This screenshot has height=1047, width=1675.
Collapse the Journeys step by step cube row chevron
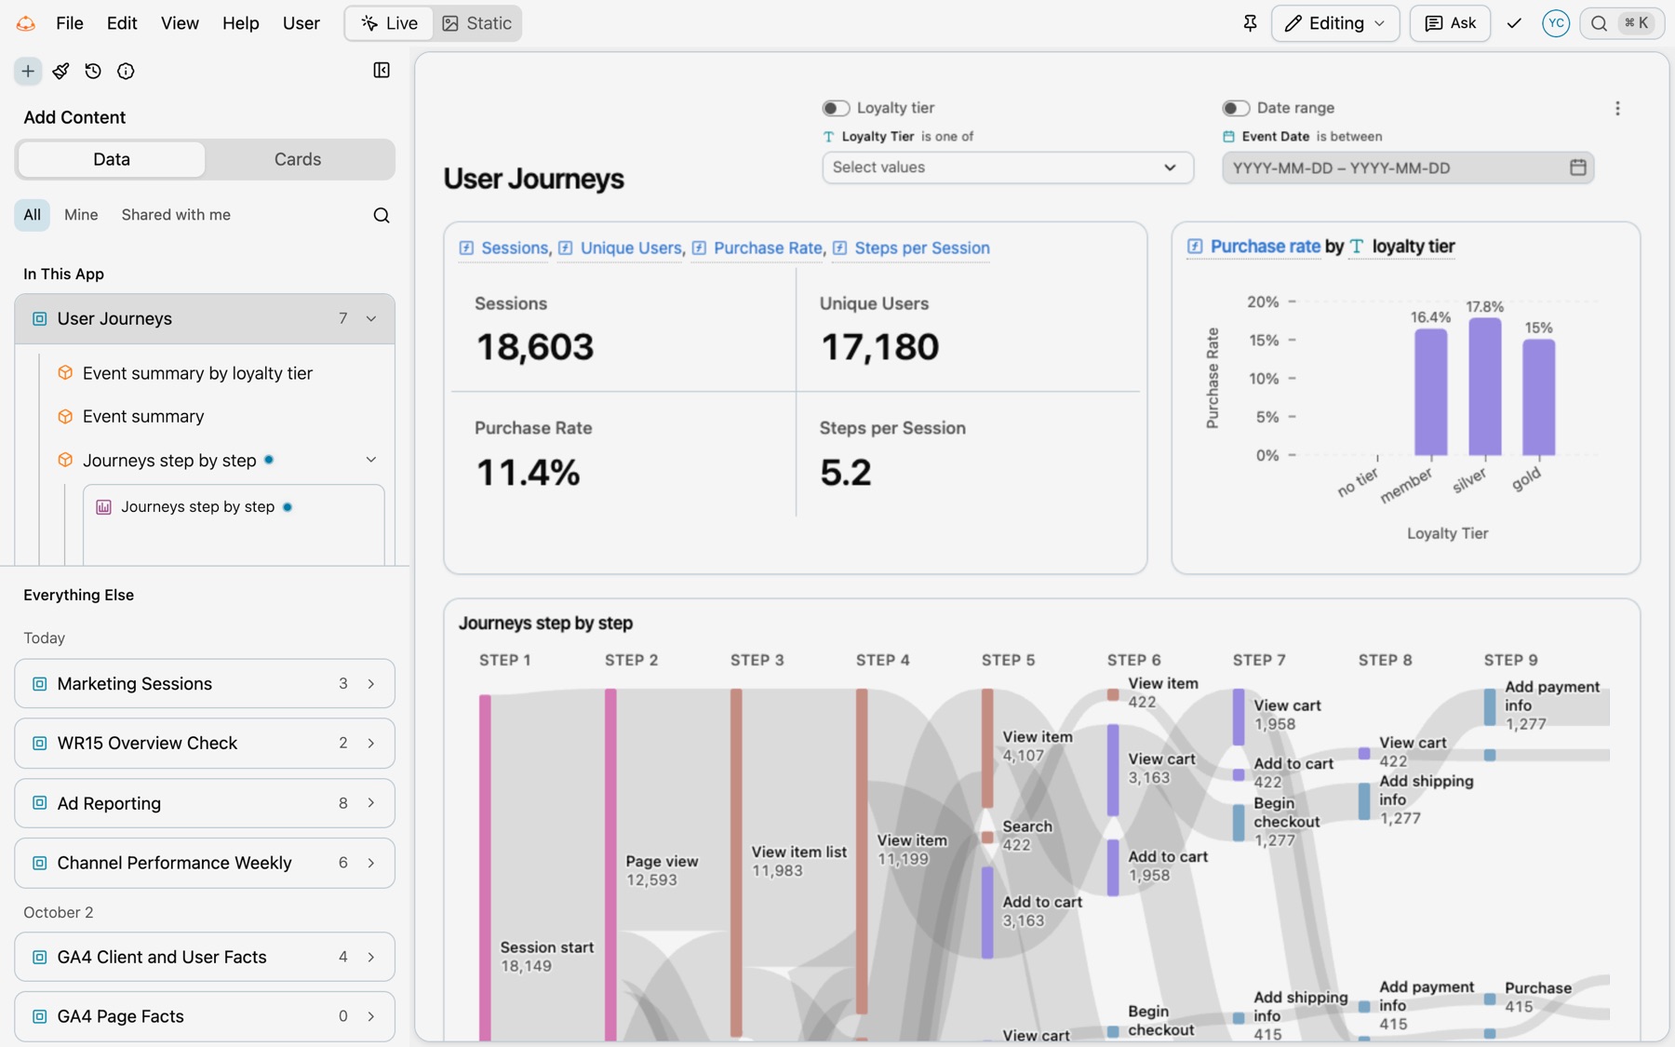[371, 460]
